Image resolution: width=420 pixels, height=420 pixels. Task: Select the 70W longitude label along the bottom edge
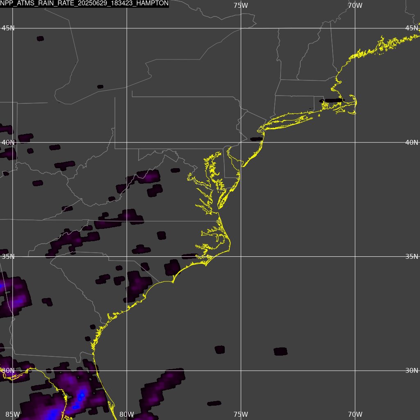click(x=355, y=414)
